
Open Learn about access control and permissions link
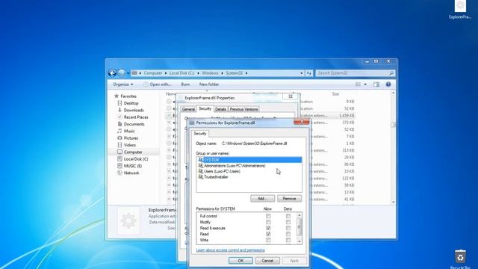(x=231, y=250)
